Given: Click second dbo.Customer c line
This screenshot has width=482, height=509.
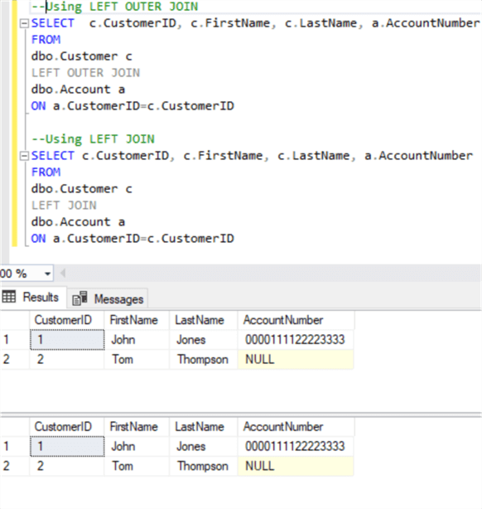Looking at the screenshot, I should [x=82, y=189].
